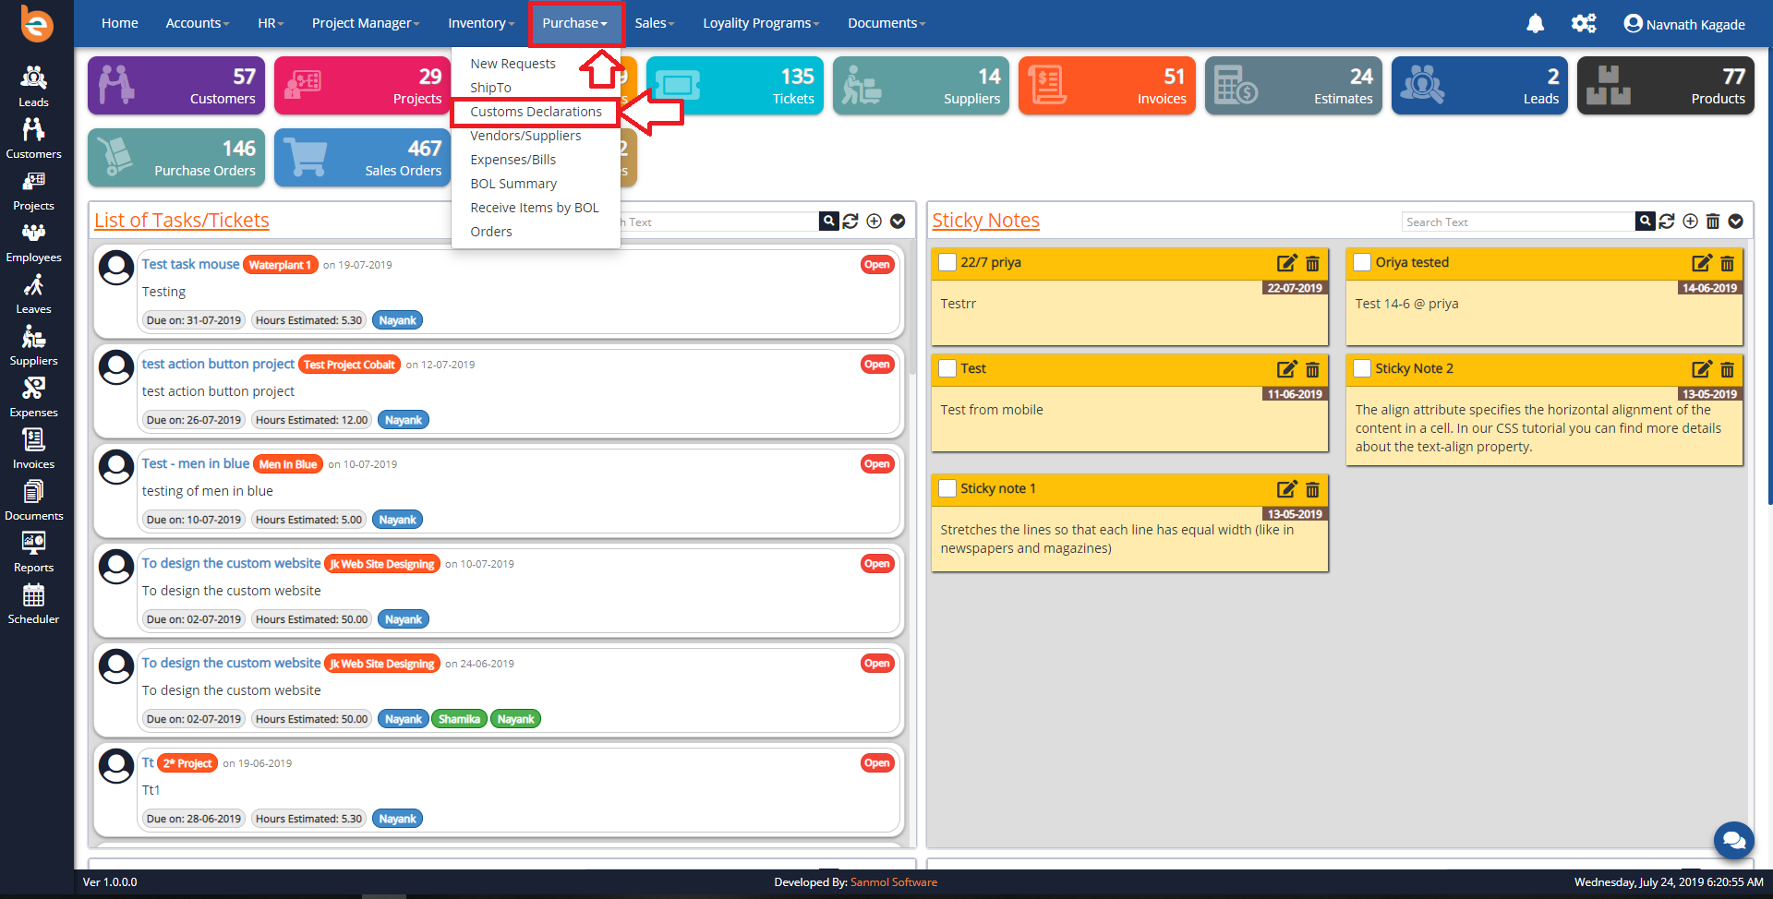Open Reports in the left sidebar
The width and height of the screenshot is (1773, 899).
point(33,551)
